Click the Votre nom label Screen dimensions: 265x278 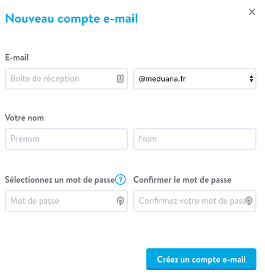pyautogui.click(x=25, y=118)
